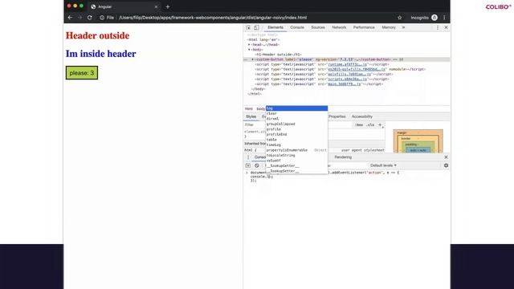Open the Sources tab

coord(318,27)
